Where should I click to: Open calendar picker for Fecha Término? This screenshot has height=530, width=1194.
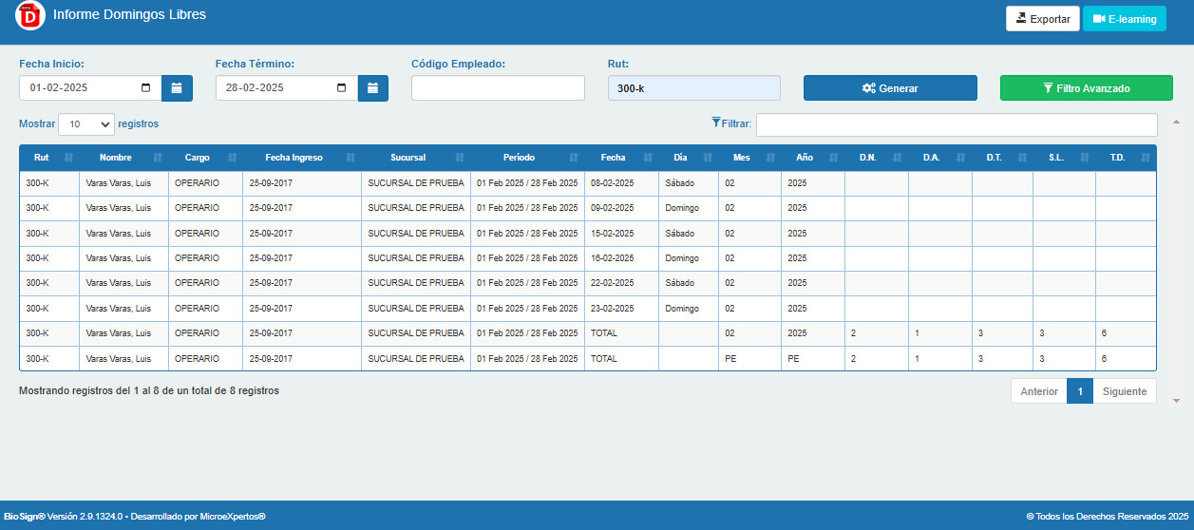tap(373, 88)
